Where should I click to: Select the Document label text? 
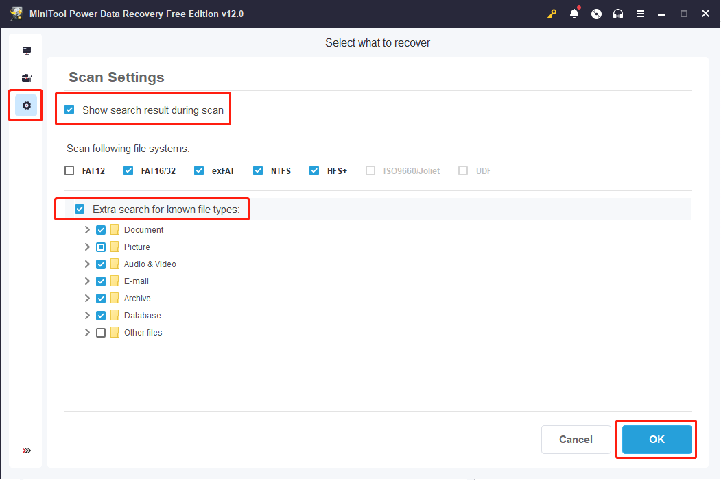coord(143,230)
